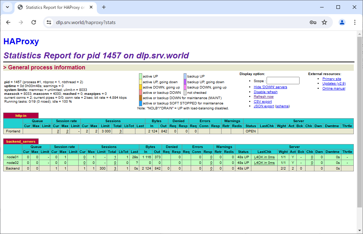The height and width of the screenshot is (234, 363).
Task: Click the 'active UP' legend color swatch
Action: [x=140, y=76]
